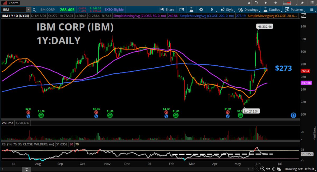Screen dimensions: 317x172
Task: Click the IBM symbol input field
Action: coord(14,9)
